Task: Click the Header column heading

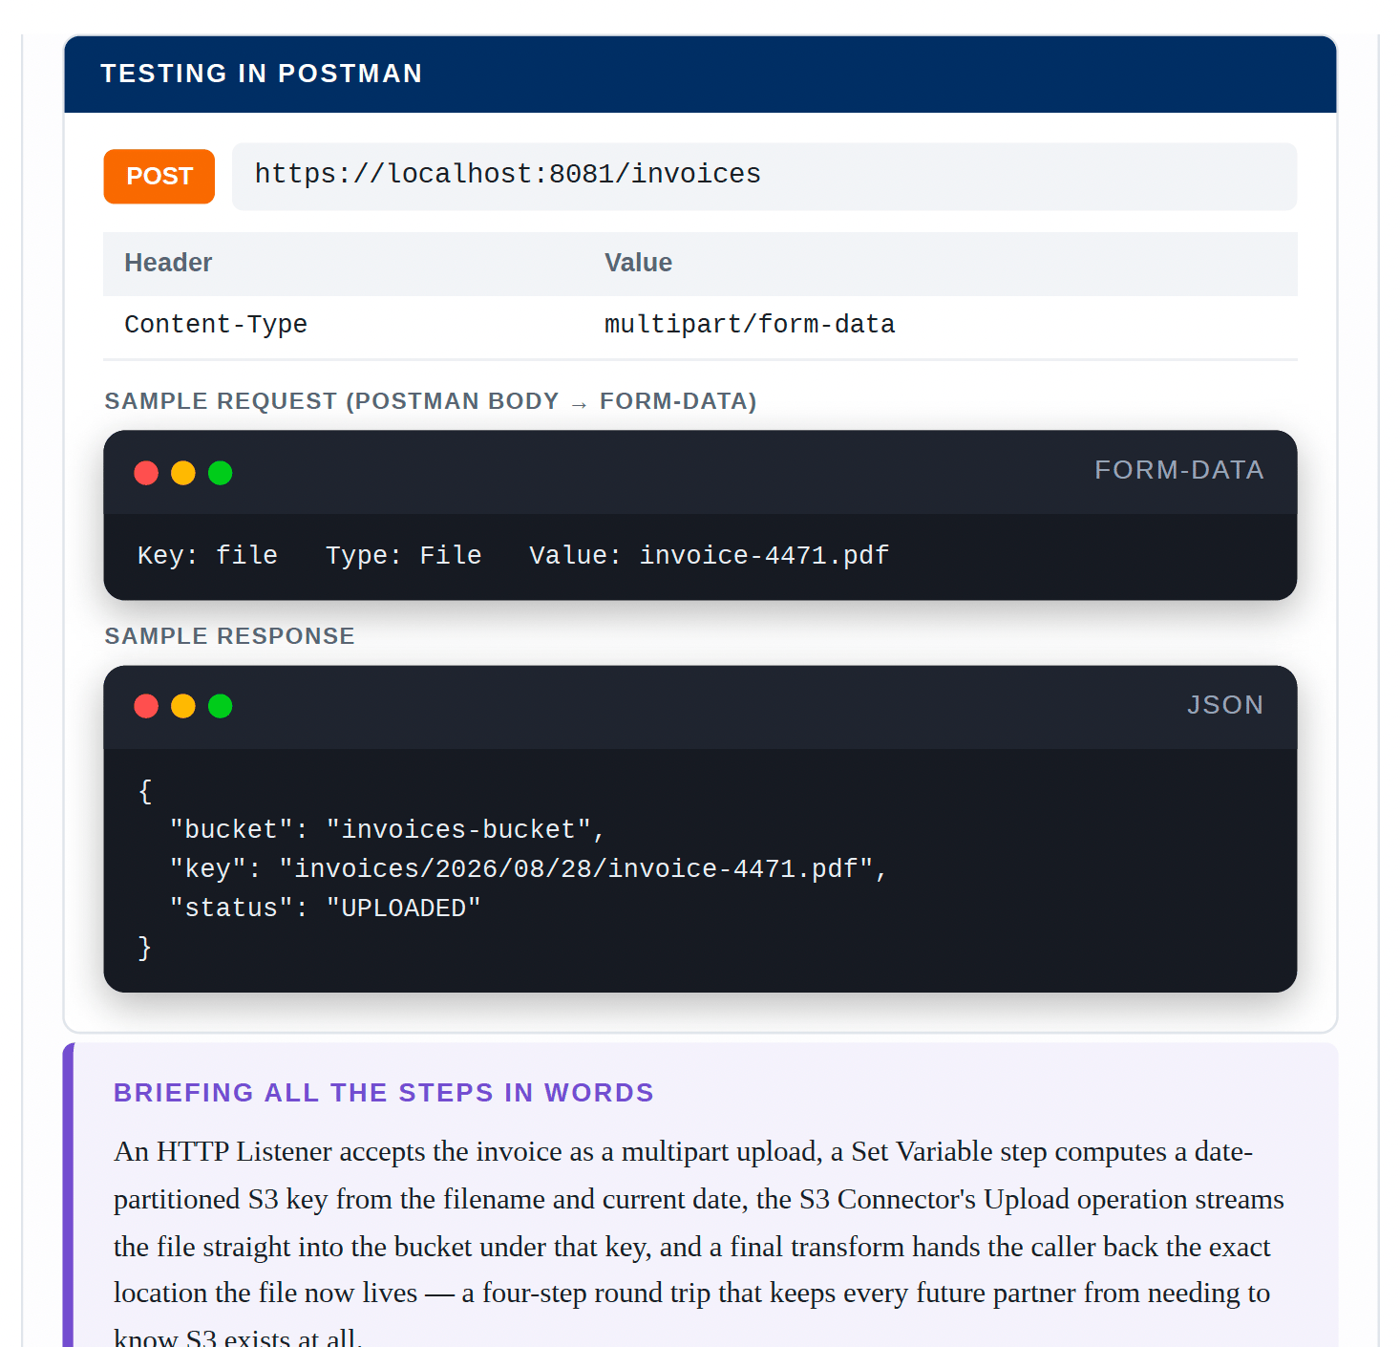Action: tap(168, 263)
